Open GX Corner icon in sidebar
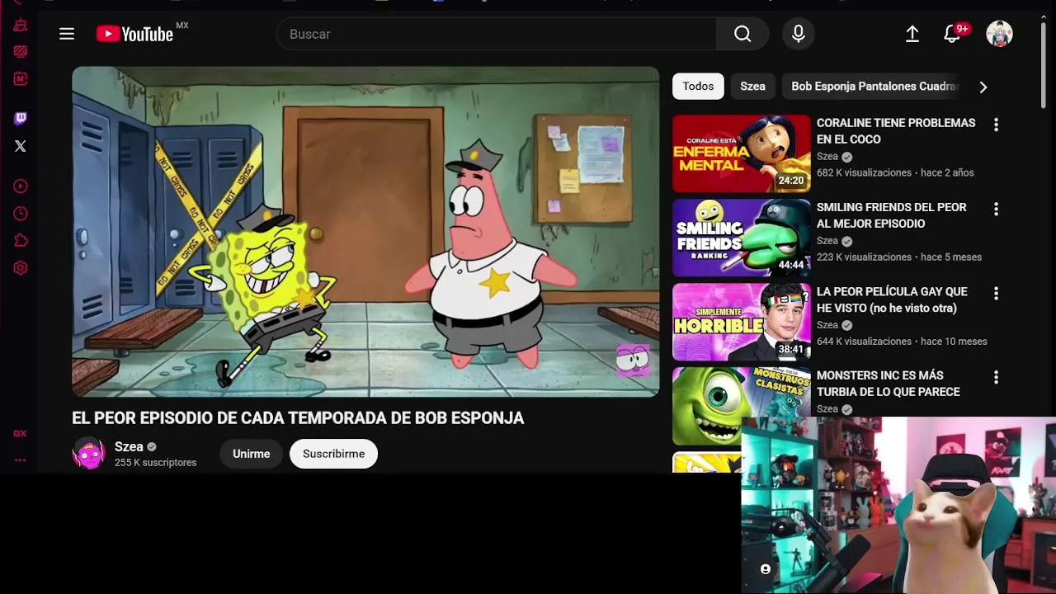 point(20,434)
